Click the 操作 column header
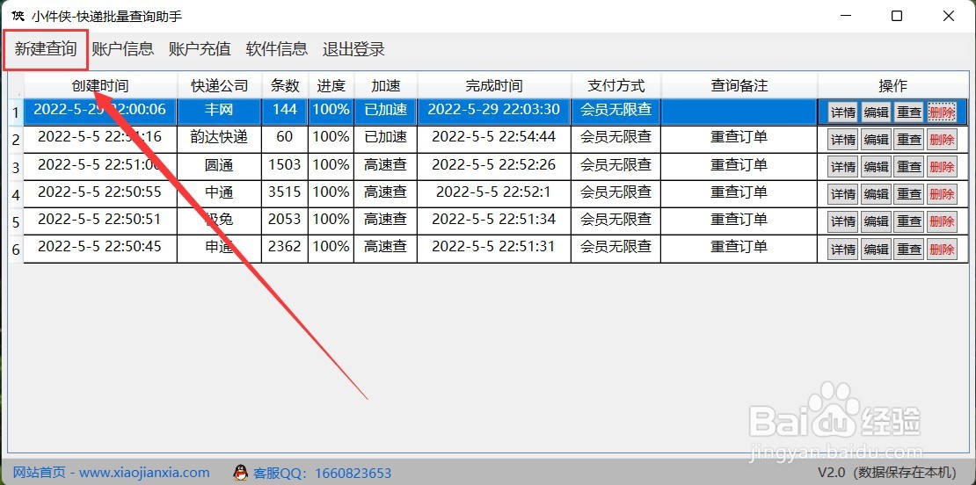Image resolution: width=976 pixels, height=485 pixels. coord(892,85)
